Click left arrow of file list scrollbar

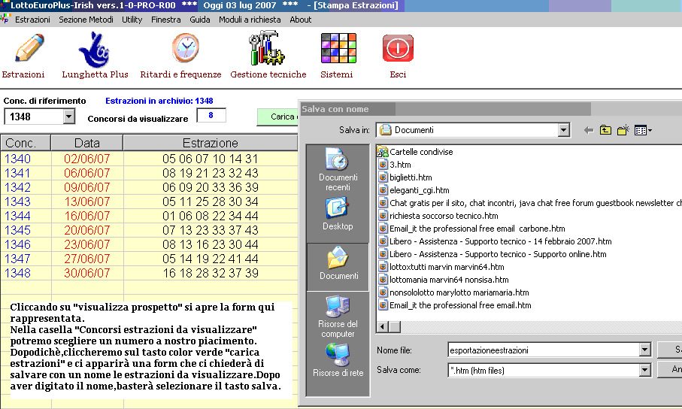click(x=383, y=327)
